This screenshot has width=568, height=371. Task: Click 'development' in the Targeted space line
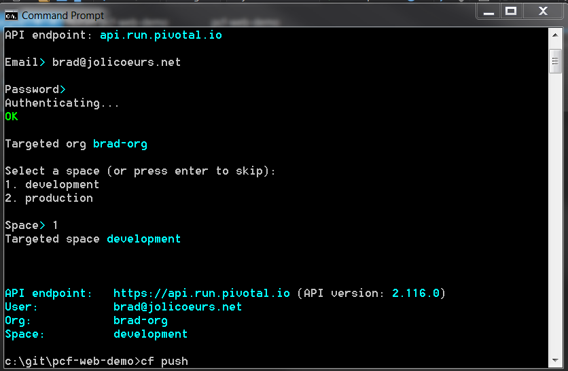pos(144,239)
